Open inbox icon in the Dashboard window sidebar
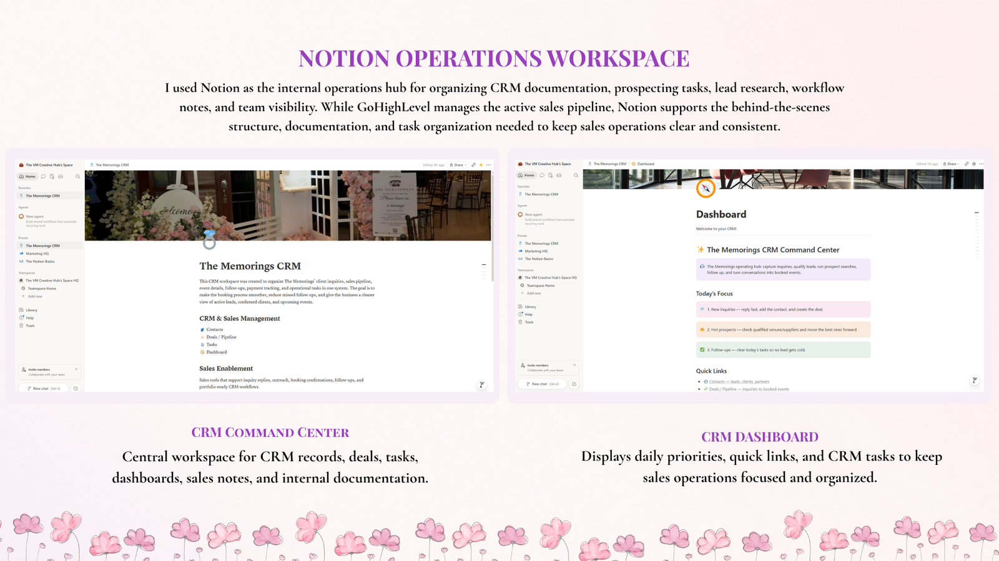The width and height of the screenshot is (999, 561). [x=559, y=175]
